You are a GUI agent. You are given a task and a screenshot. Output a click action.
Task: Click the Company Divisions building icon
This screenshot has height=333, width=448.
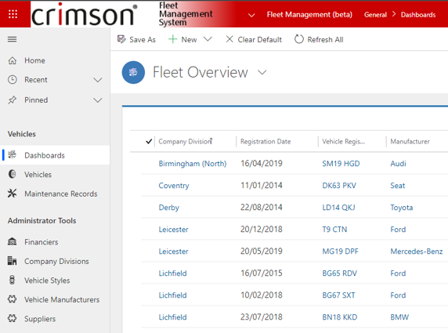13,261
